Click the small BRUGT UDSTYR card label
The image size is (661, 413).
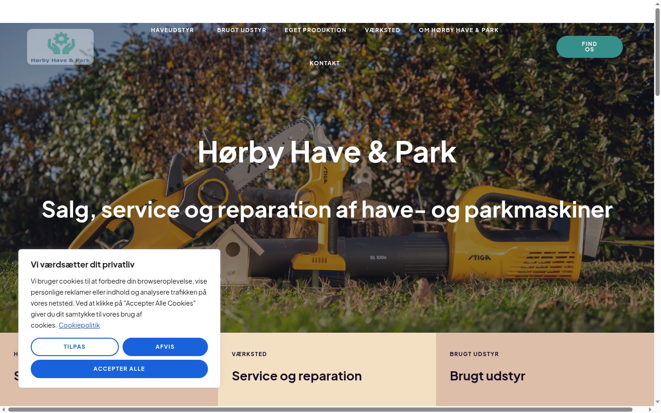coord(474,354)
